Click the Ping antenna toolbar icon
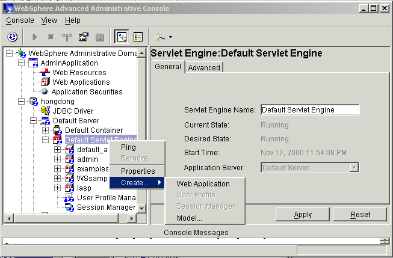393x258 pixels. (x=67, y=37)
